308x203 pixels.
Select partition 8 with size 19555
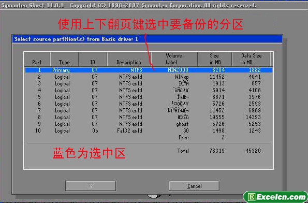click(x=149, y=117)
